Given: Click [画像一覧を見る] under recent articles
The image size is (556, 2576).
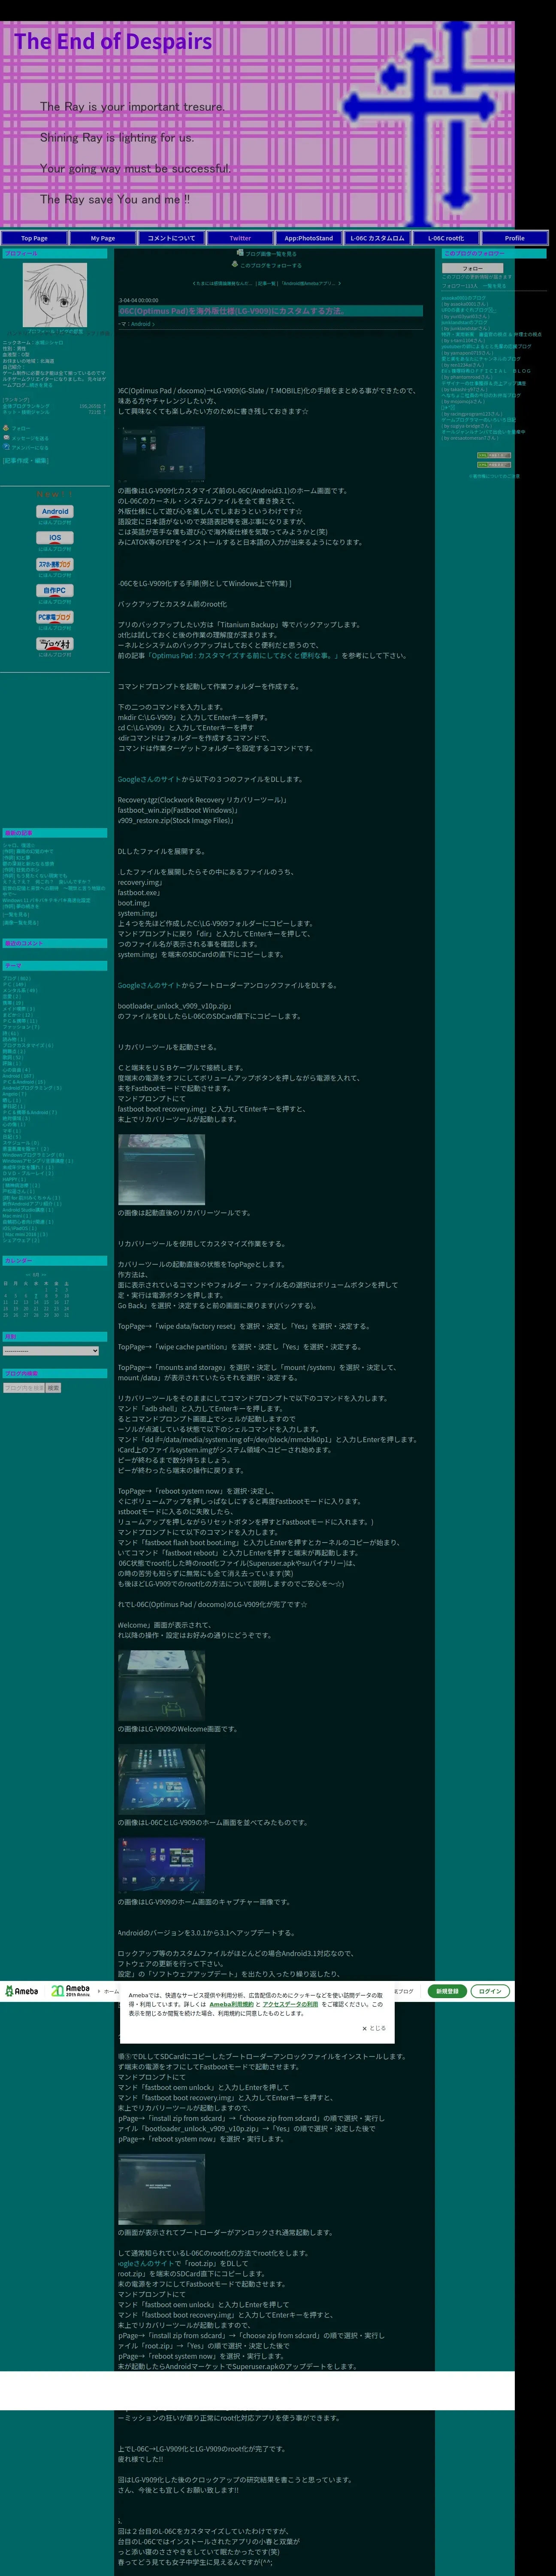Looking at the screenshot, I should coord(21,923).
